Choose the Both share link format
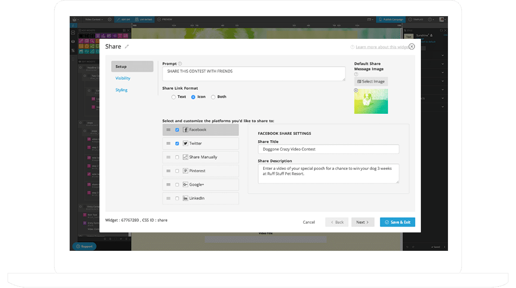 [213, 97]
